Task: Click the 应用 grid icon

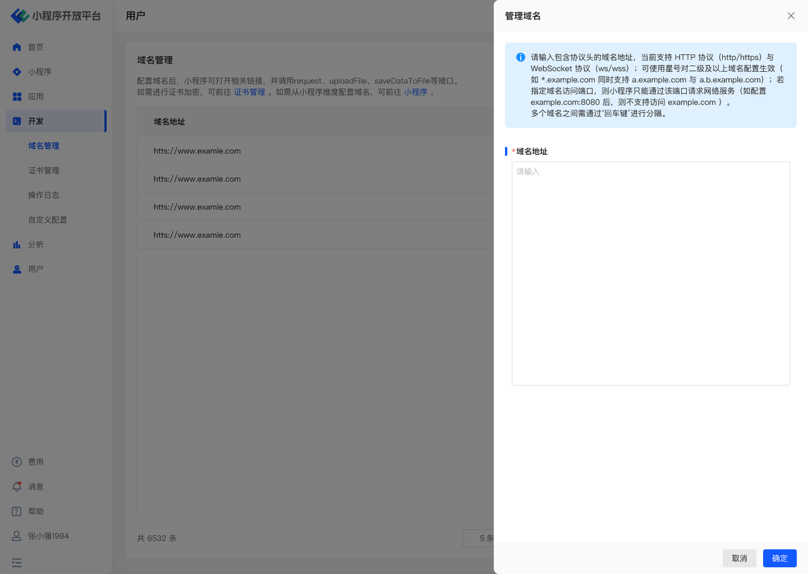Action: click(17, 97)
